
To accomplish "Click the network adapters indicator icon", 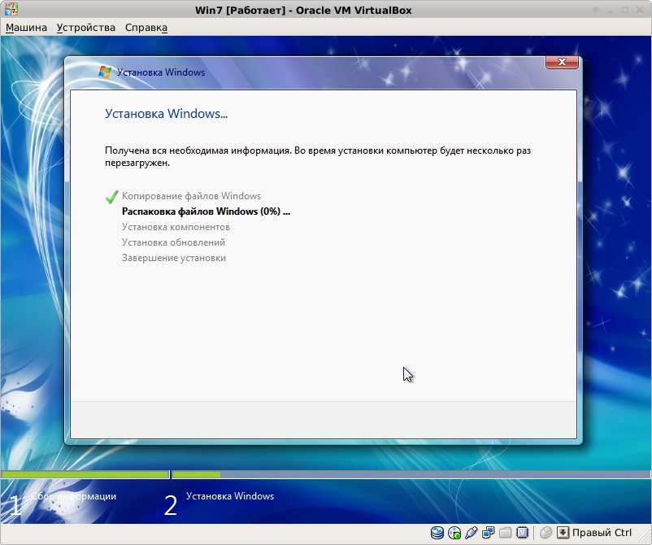I will click(488, 533).
